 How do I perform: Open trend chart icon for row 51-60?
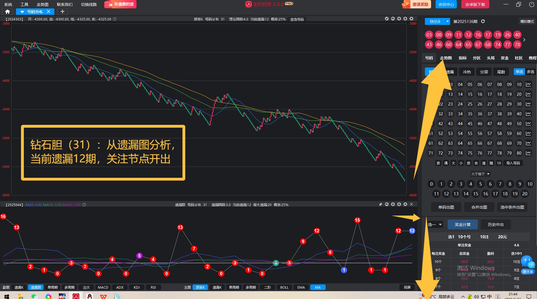(528, 133)
